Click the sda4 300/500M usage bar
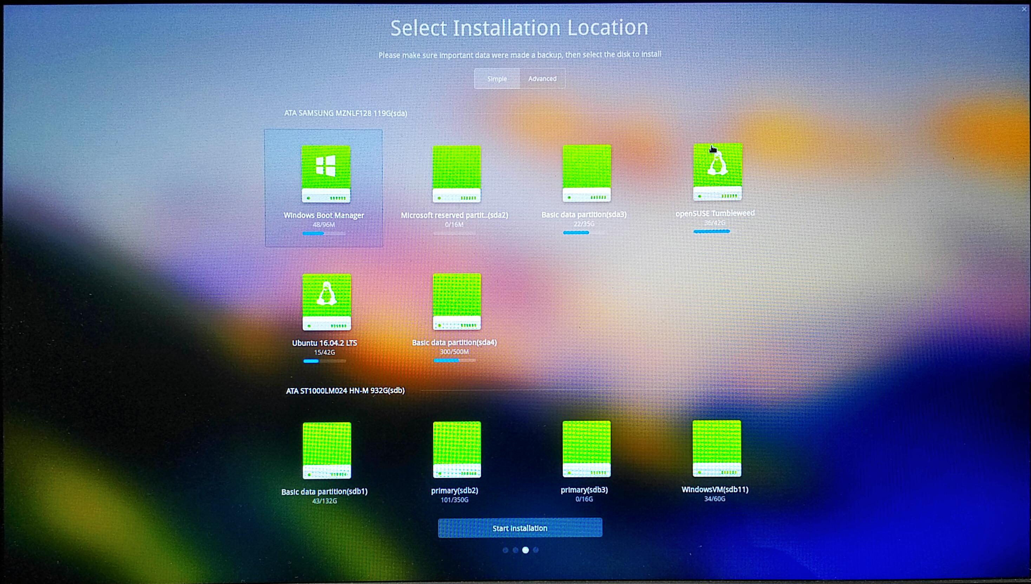Image resolution: width=1031 pixels, height=584 pixels. (x=455, y=360)
